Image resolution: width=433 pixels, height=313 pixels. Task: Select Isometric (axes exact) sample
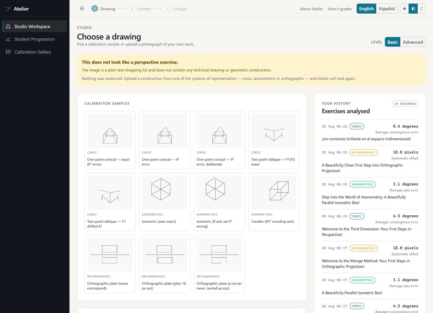(164, 202)
